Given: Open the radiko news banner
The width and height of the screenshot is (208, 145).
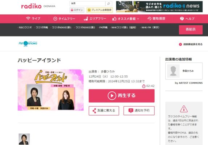Looking at the screenshot, I should click(159, 7).
